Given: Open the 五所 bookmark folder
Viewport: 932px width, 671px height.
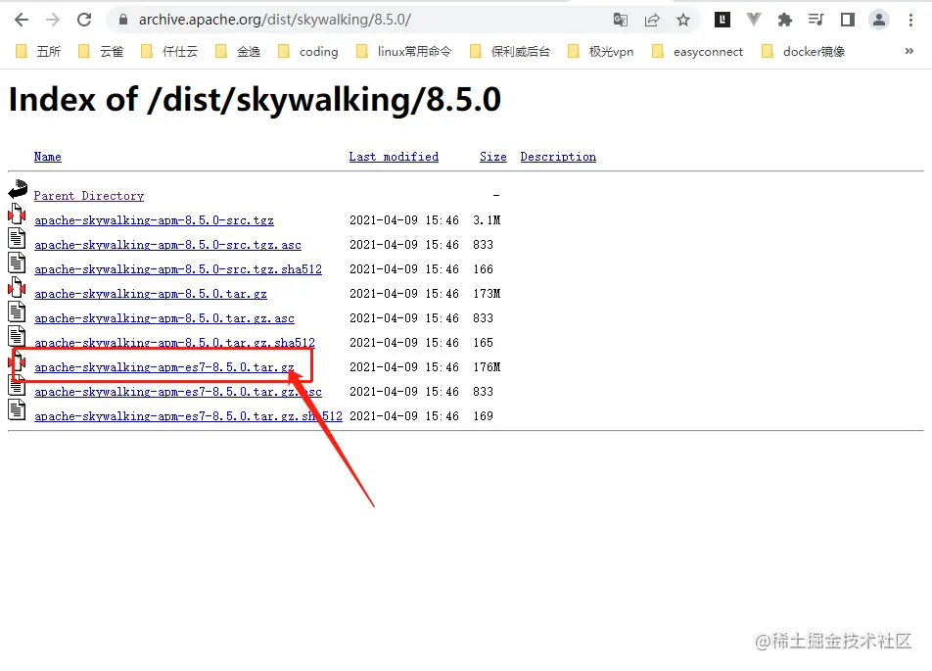Looking at the screenshot, I should [38, 52].
